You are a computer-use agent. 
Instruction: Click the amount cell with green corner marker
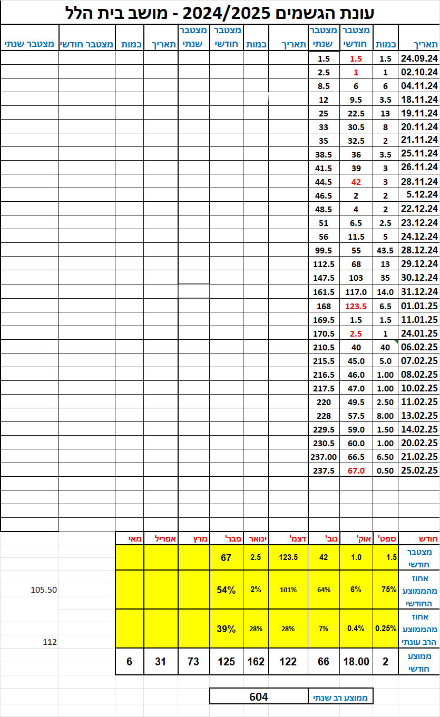(x=386, y=347)
